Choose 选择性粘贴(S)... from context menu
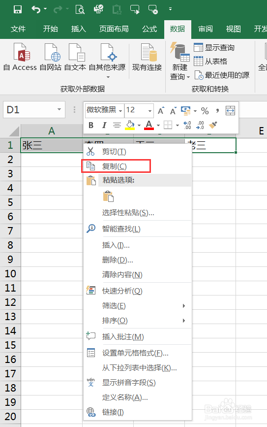The image size is (267, 427). (x=137, y=213)
